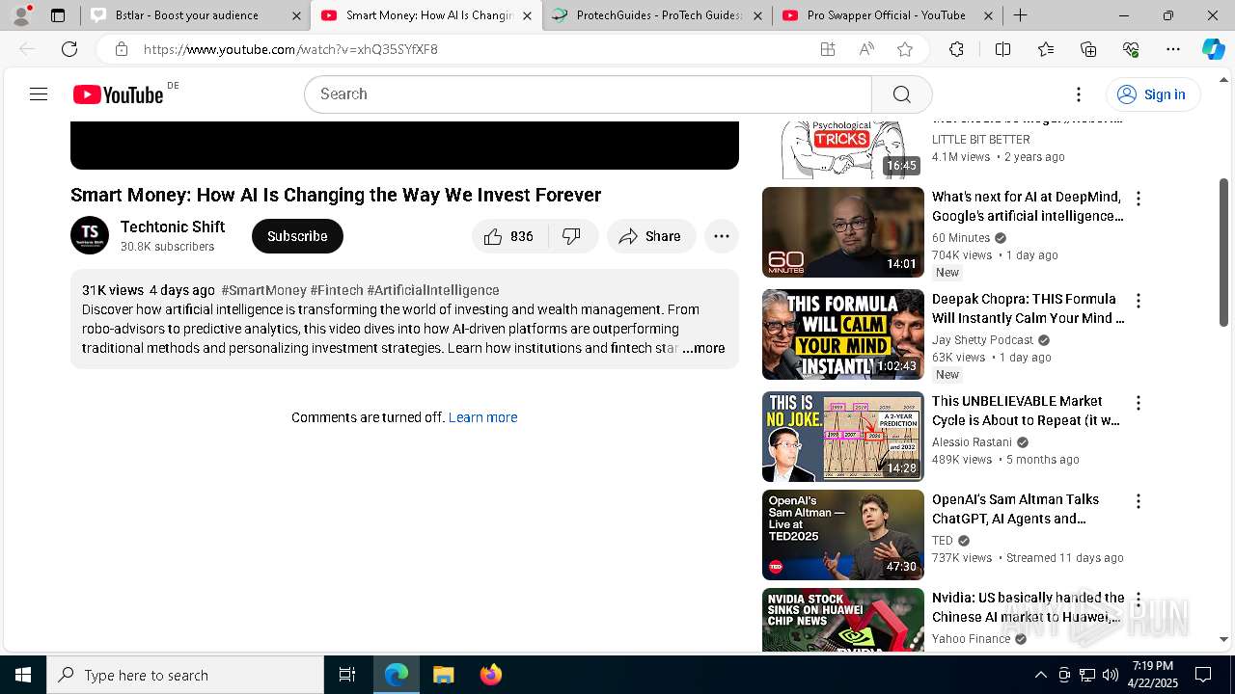Open Edge read aloud option
Screen dimensions: 1235x694
pyautogui.click(x=866, y=49)
